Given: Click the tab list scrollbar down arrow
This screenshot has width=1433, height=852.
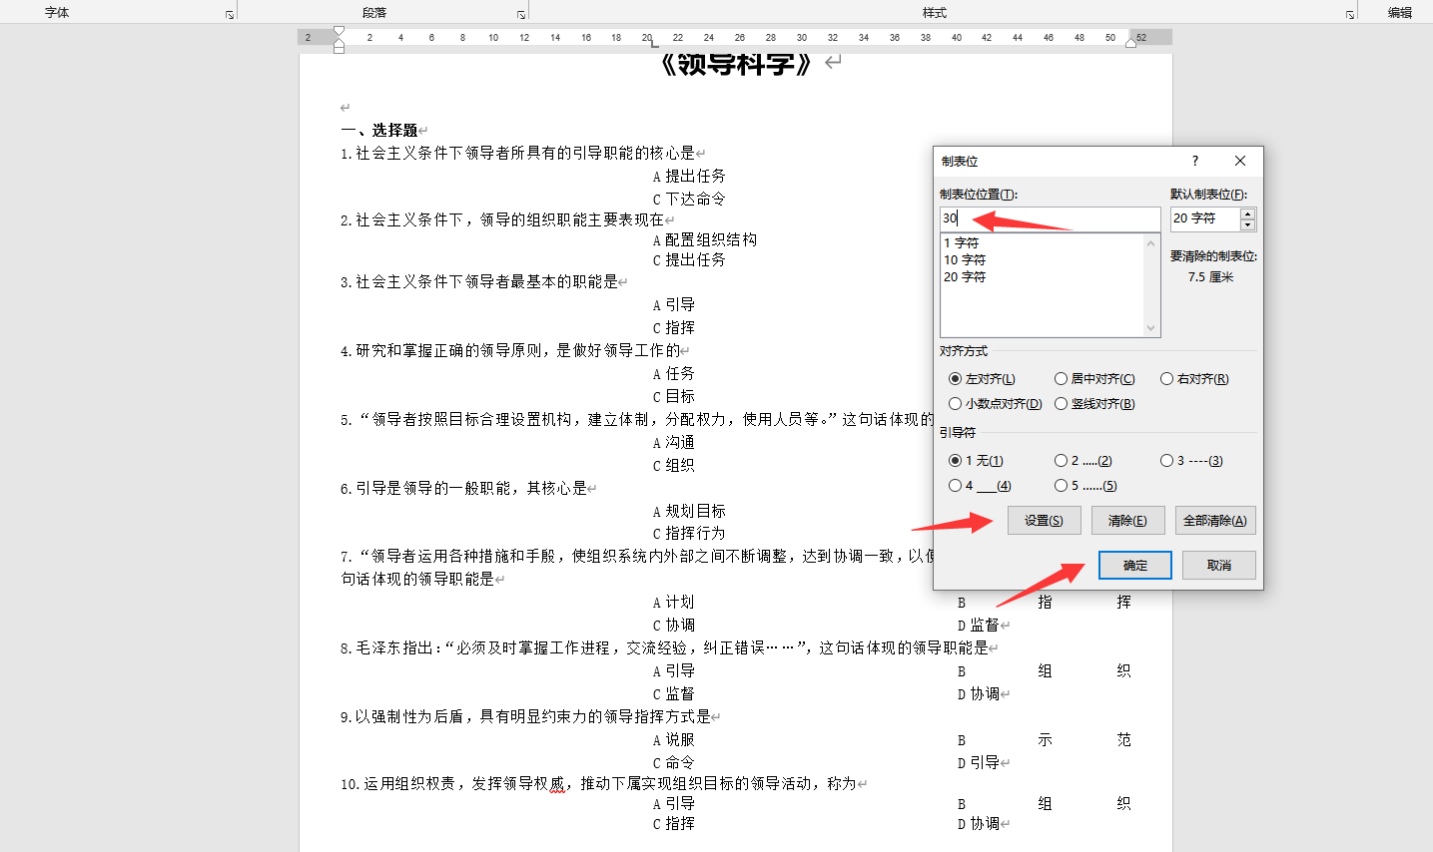Looking at the screenshot, I should (x=1151, y=328).
